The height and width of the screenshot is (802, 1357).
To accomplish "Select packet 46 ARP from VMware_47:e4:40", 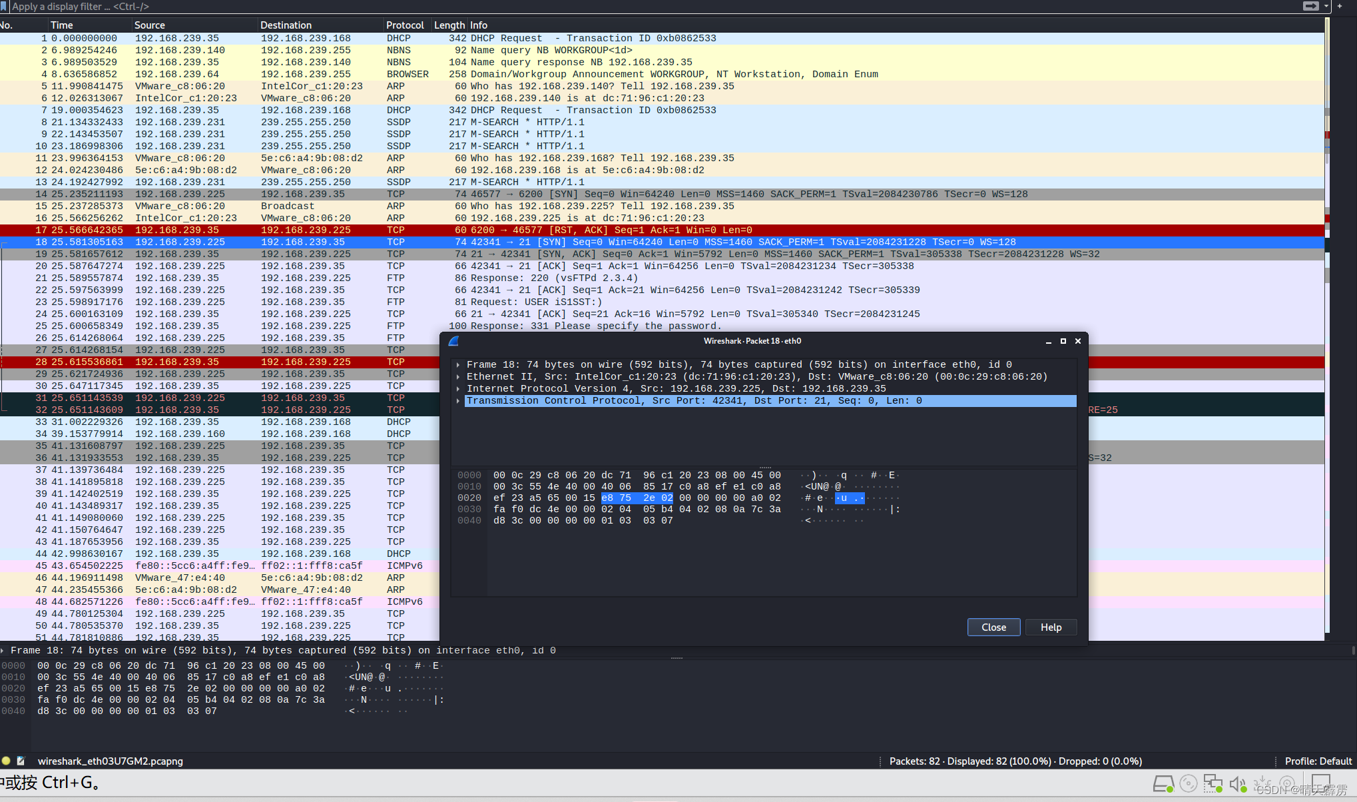I will 220,578.
